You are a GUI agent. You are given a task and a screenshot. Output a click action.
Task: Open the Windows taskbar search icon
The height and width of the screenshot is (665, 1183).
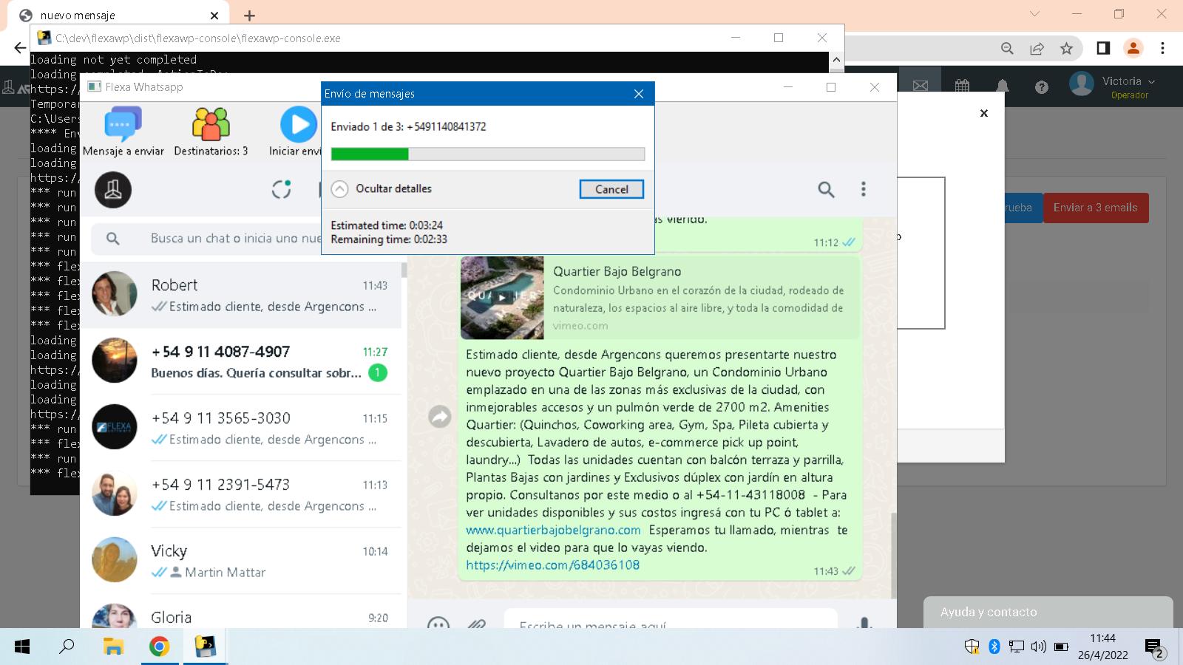click(67, 647)
